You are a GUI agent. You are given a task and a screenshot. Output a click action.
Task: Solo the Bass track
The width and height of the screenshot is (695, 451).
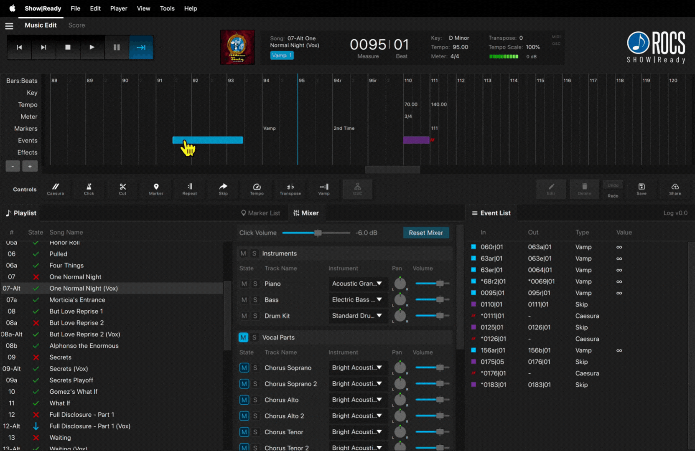tap(255, 300)
